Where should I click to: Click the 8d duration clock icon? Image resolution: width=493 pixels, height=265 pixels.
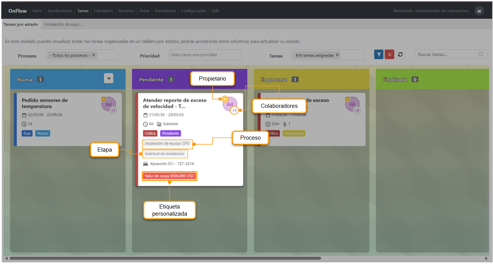coord(146,124)
